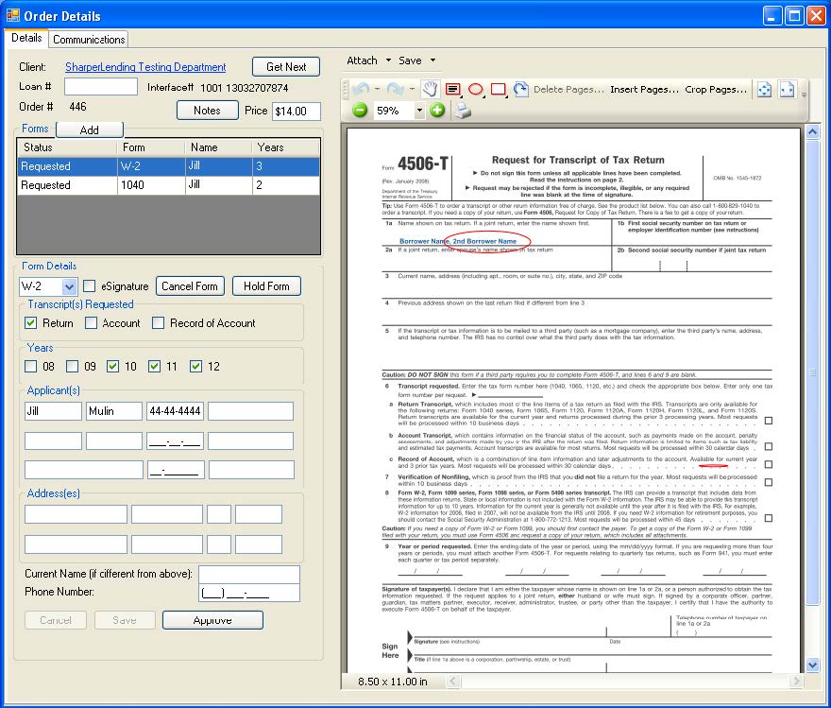Click the Order Details window title icon

[12, 15]
